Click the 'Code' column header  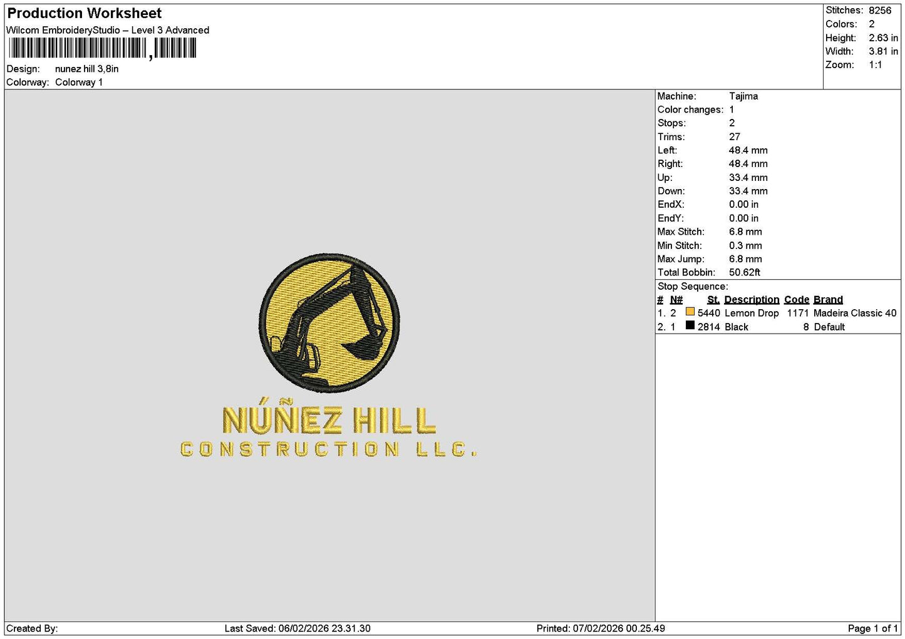797,300
